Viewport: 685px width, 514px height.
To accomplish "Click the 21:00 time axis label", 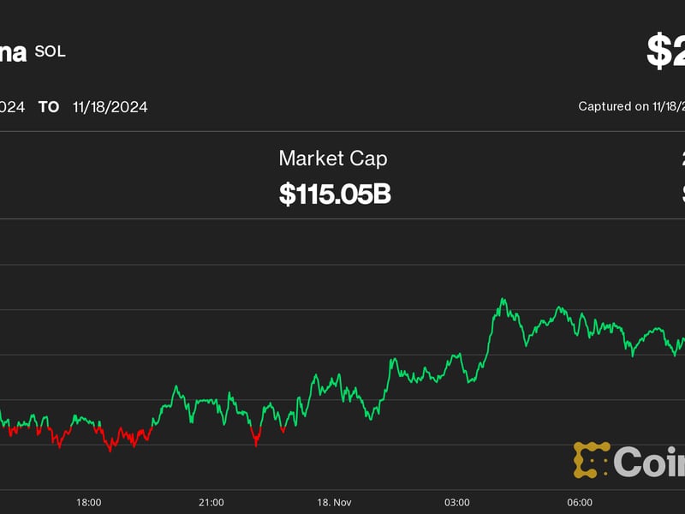I will [211, 502].
